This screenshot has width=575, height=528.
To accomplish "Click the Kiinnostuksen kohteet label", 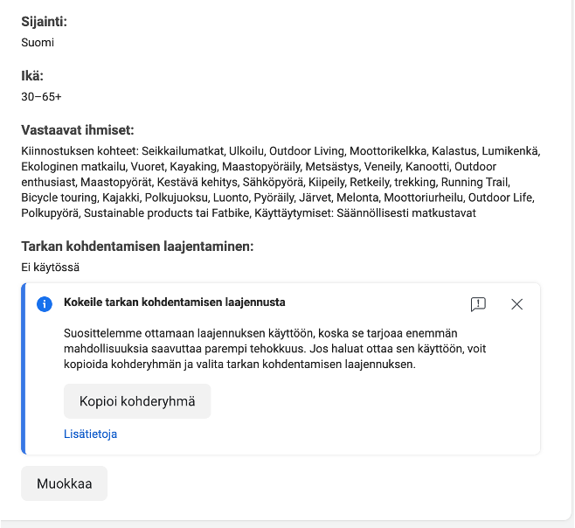I will (79, 151).
